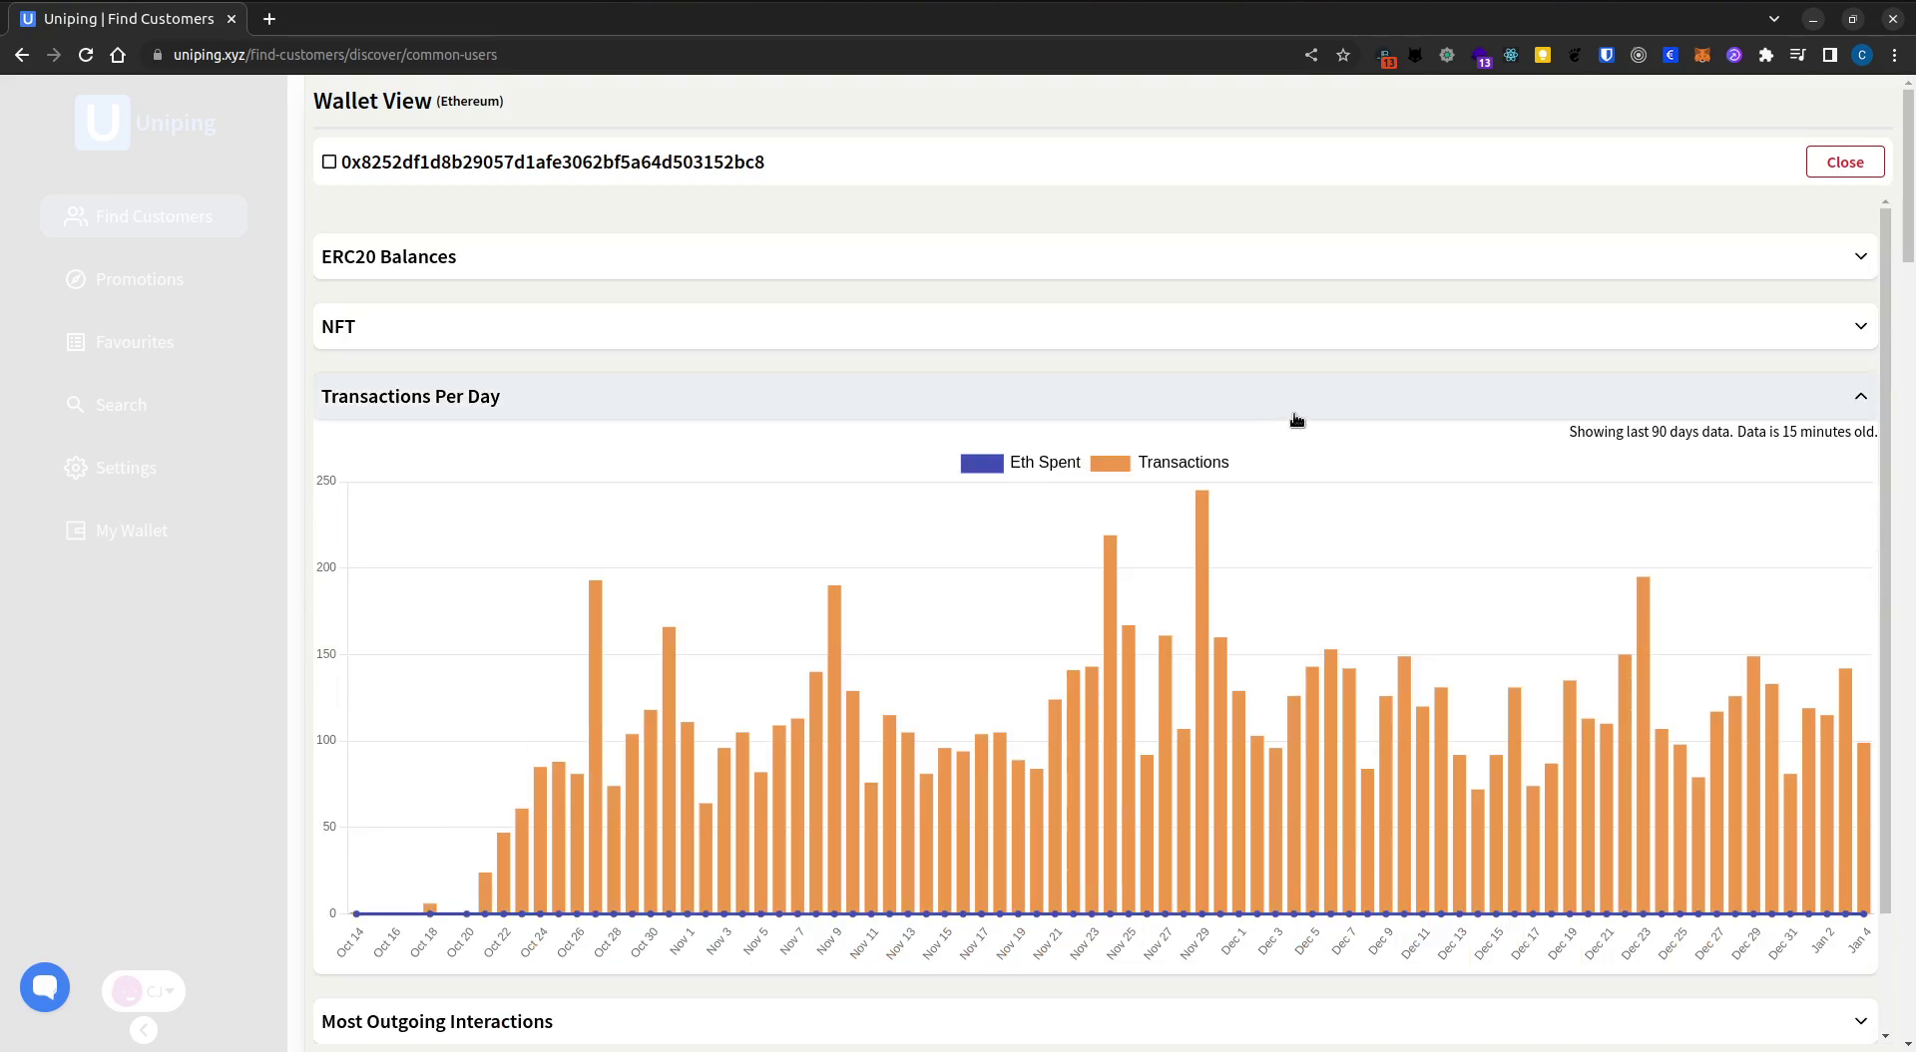Open Chrome three-dot menu
The width and height of the screenshot is (1916, 1052).
click(x=1894, y=55)
